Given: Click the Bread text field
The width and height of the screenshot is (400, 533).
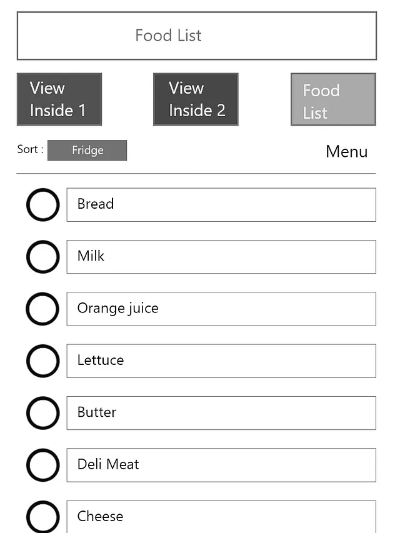Looking at the screenshot, I should (221, 204).
